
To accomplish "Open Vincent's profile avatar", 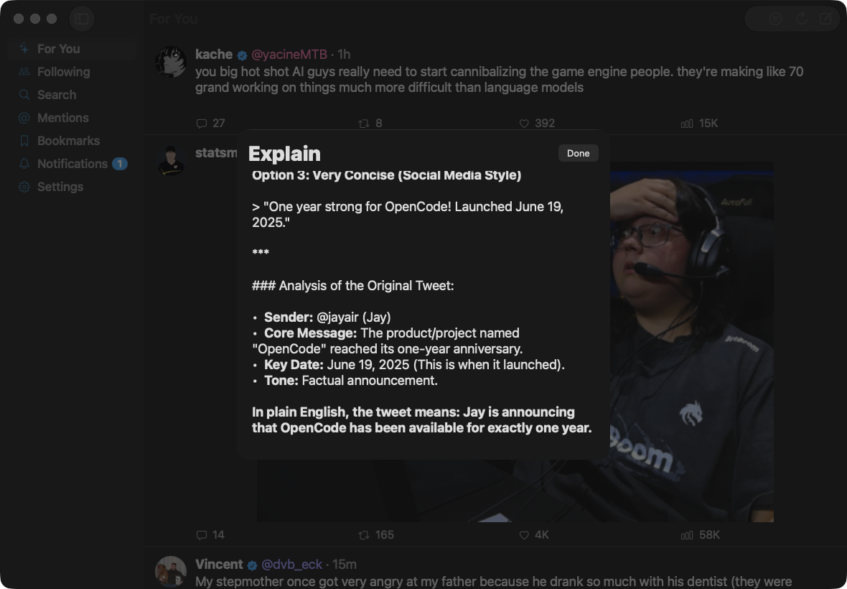I will 171,572.
